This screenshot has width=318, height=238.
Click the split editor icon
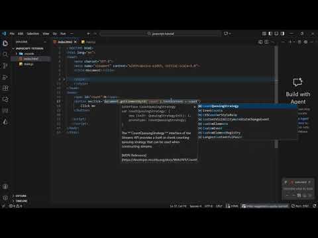266,42
